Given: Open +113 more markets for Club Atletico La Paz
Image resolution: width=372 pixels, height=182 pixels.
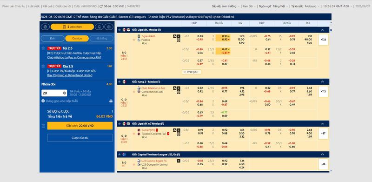Looking at the screenshot, I should pyautogui.click(x=323, y=92).
